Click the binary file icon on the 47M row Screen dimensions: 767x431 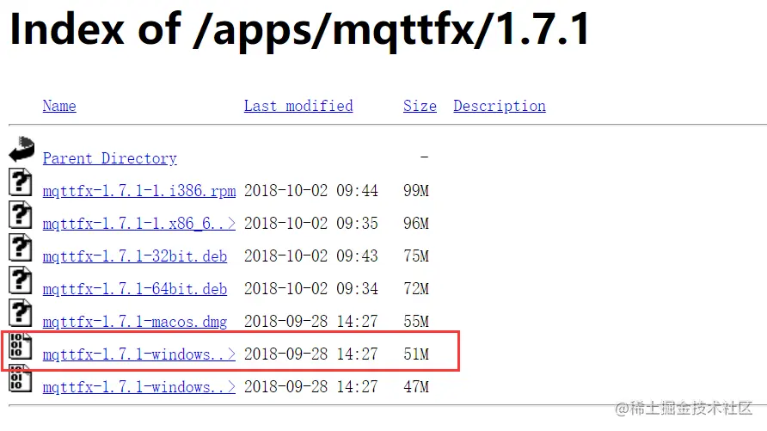click(x=21, y=379)
